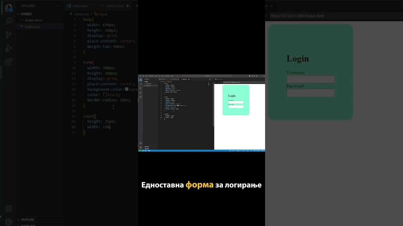Open the Search view in activity bar
Image resolution: width=403 pixels, height=226 pixels.
141,84
